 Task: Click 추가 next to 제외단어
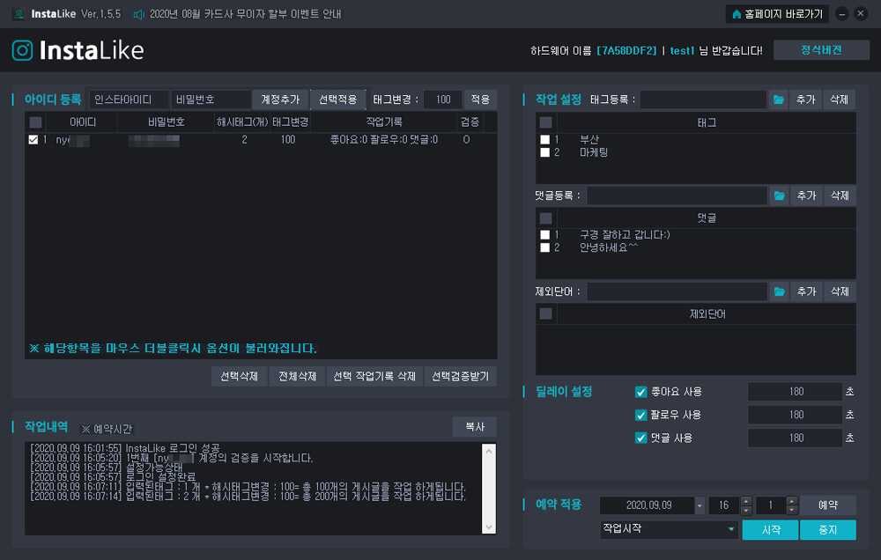806,291
